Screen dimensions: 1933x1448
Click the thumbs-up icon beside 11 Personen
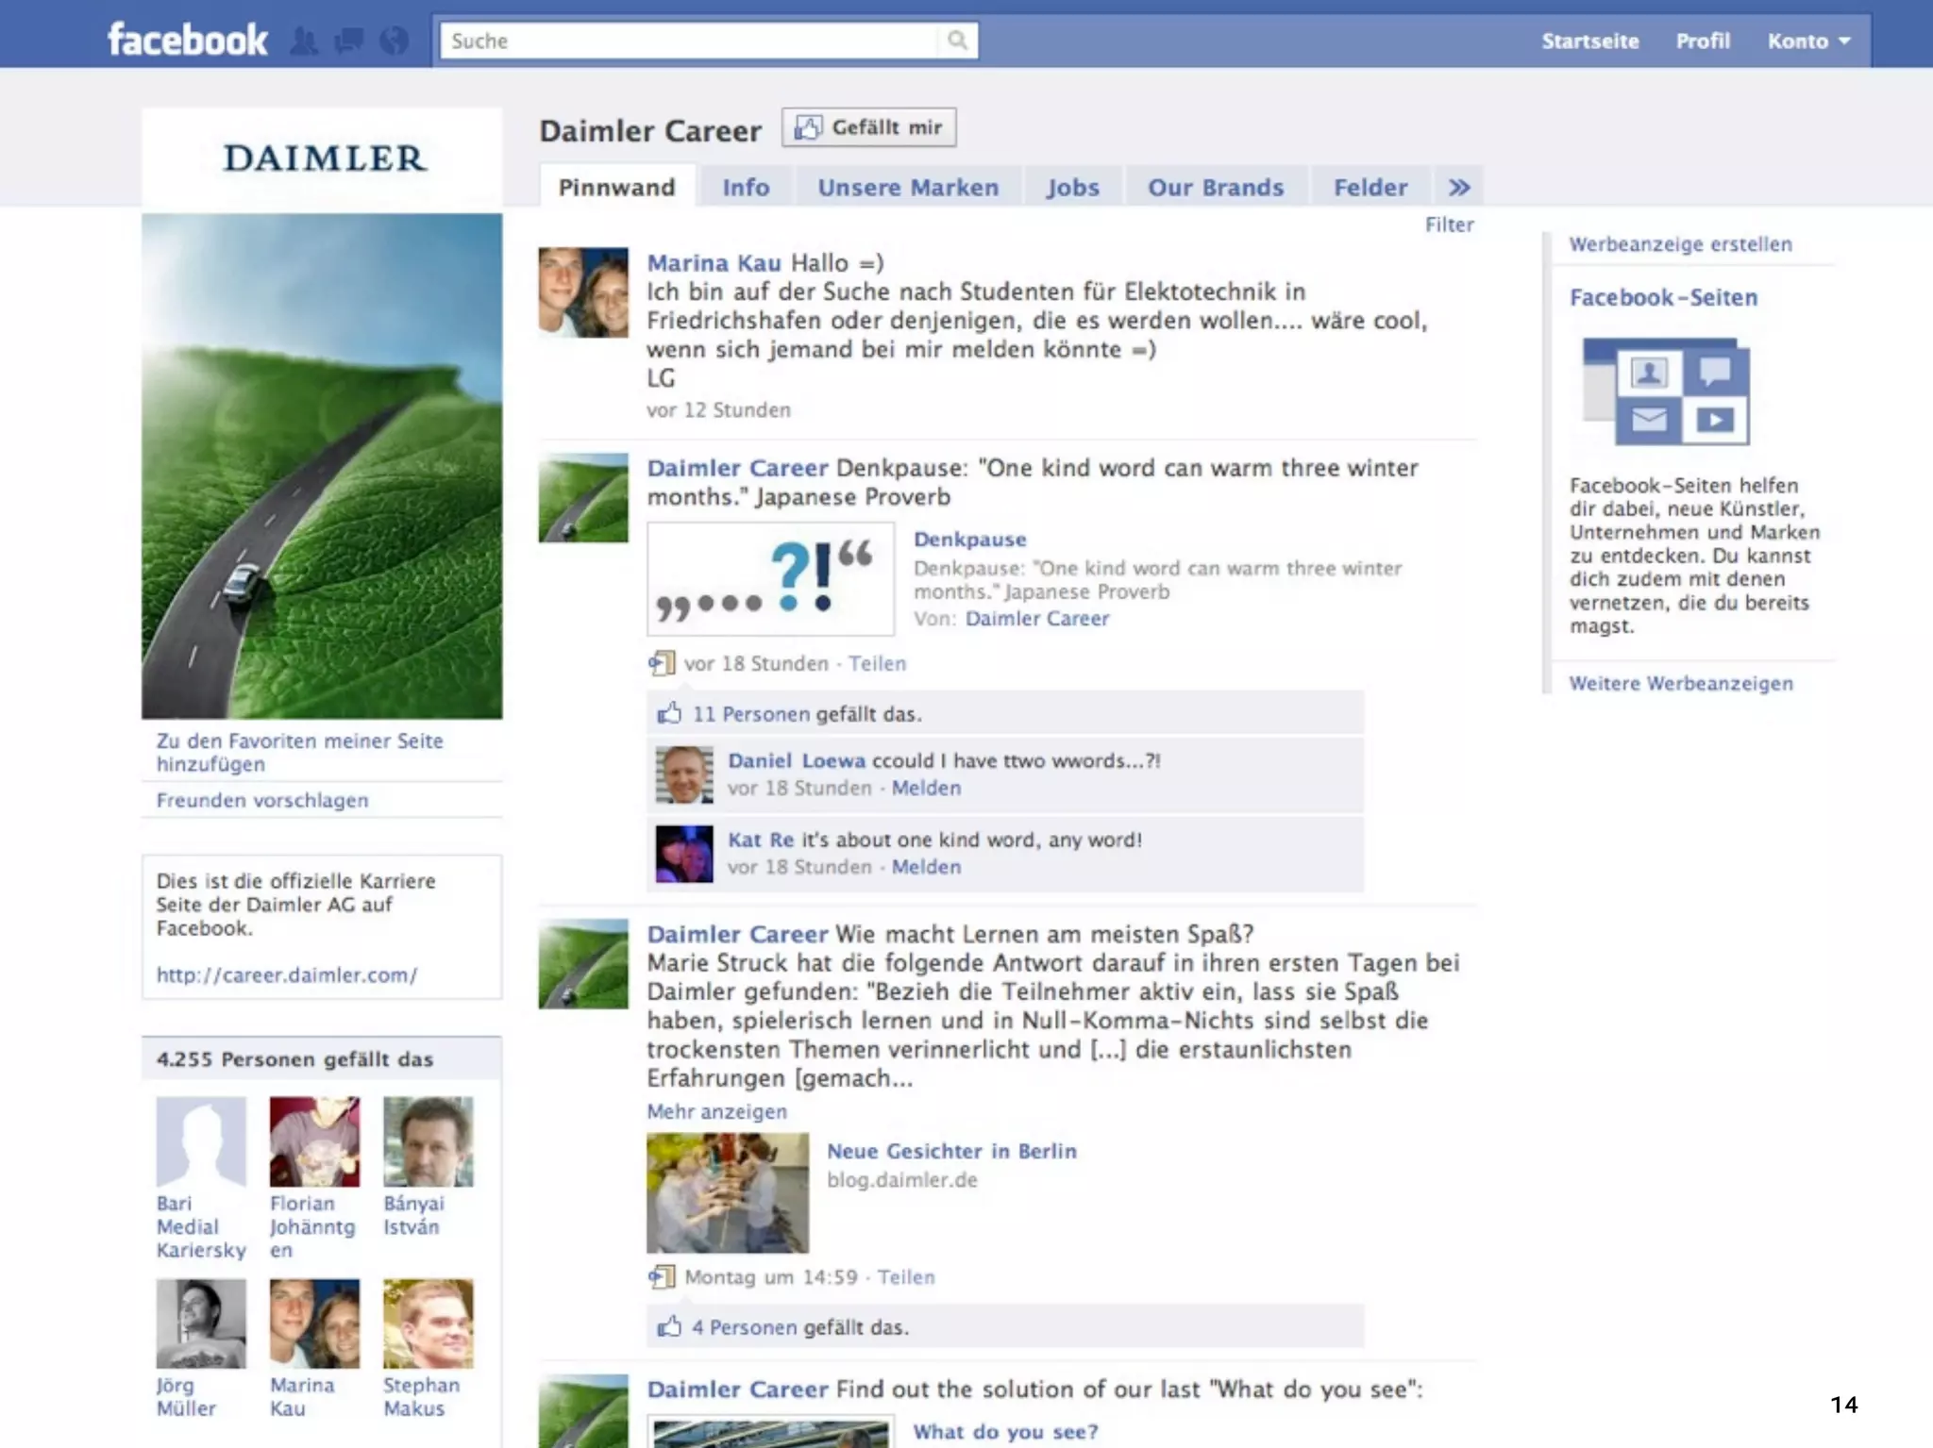coord(669,713)
